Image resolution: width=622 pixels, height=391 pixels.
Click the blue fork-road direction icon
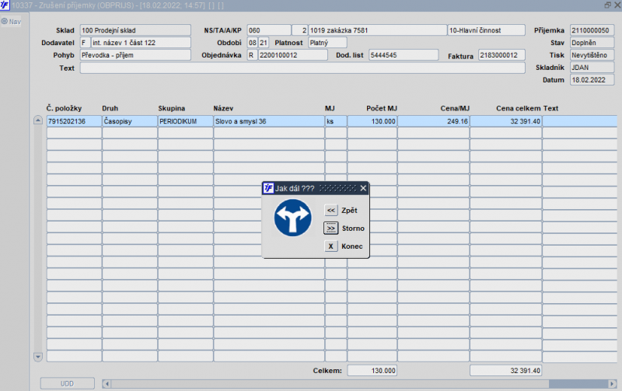tap(293, 218)
